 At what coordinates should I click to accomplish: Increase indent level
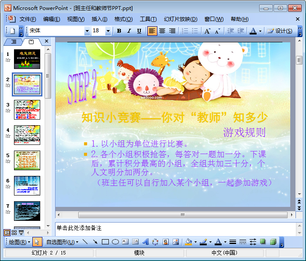[240, 31]
